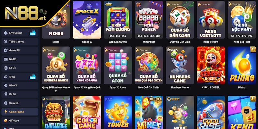Open the Keno Vietlott game tile
This screenshot has width=258, height=129.
coord(211,20)
